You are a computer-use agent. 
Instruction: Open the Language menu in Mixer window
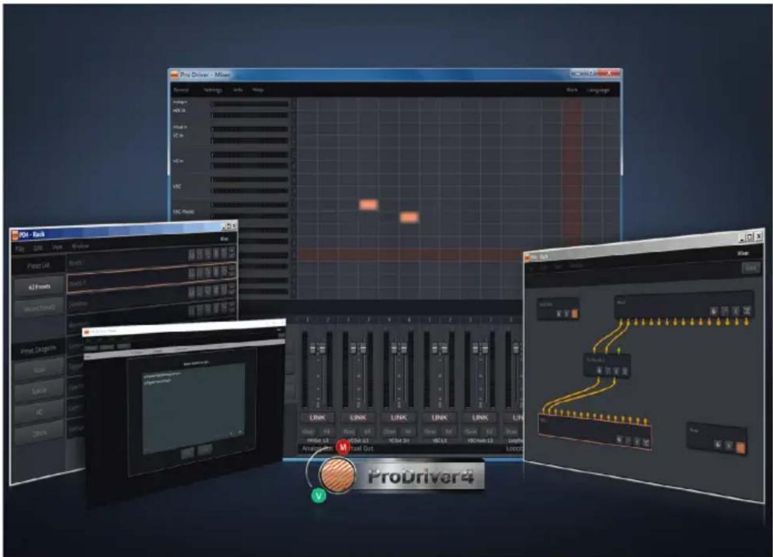[x=597, y=90]
